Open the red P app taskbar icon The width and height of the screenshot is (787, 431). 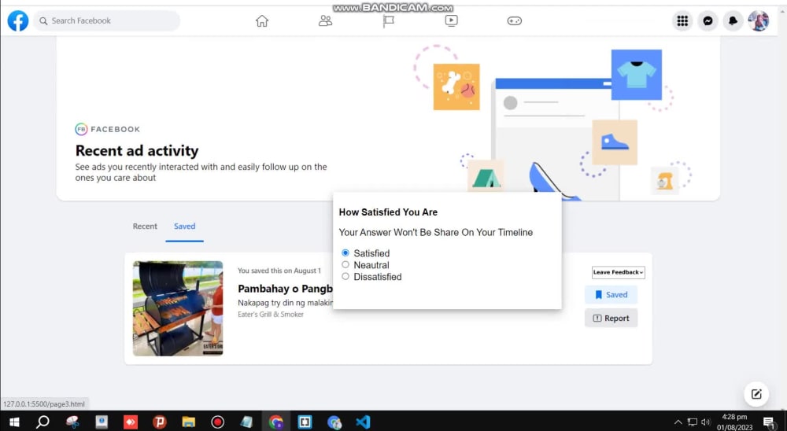[x=159, y=422]
